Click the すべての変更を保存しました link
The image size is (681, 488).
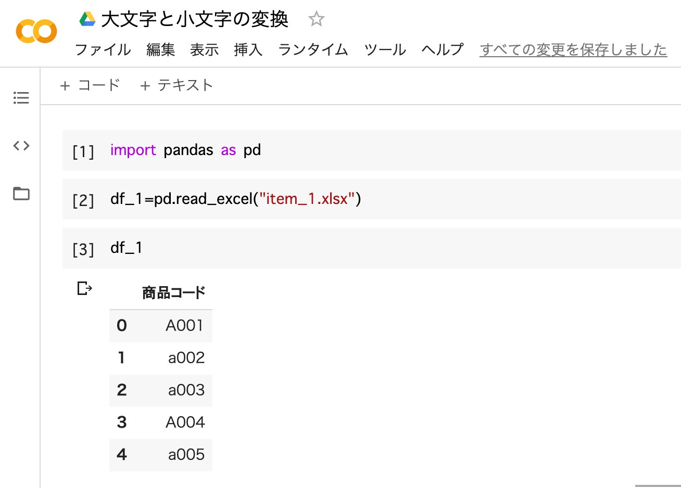(573, 50)
